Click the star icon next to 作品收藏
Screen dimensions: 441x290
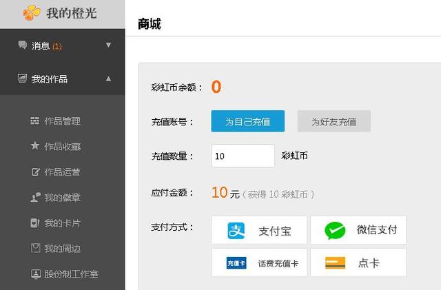tap(35, 146)
